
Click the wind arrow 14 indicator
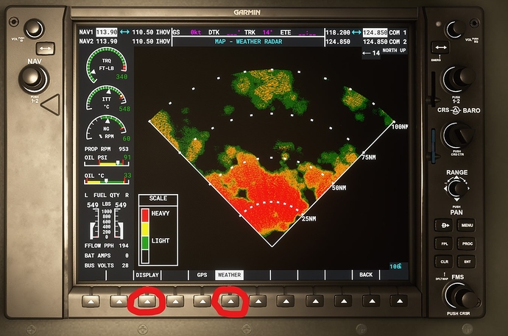point(371,53)
